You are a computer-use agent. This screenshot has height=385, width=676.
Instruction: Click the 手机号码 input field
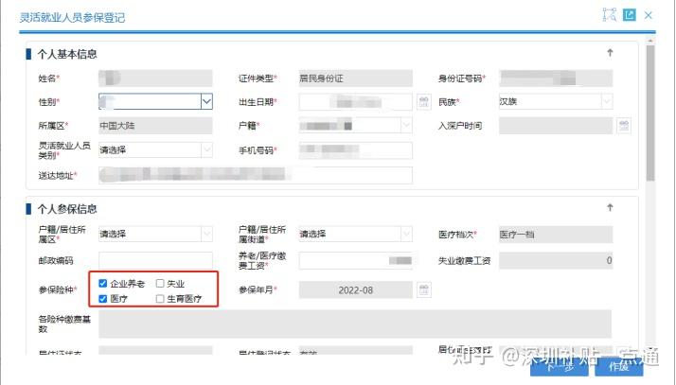356,149
